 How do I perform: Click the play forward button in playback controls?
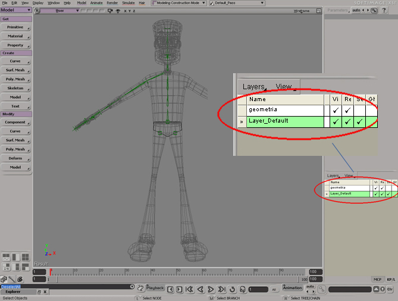tap(211, 289)
